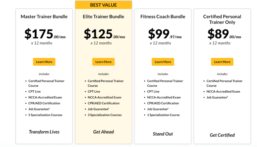This screenshot has width=257, height=147.
Task: Click the $89 monthly price
Action: click(x=224, y=34)
